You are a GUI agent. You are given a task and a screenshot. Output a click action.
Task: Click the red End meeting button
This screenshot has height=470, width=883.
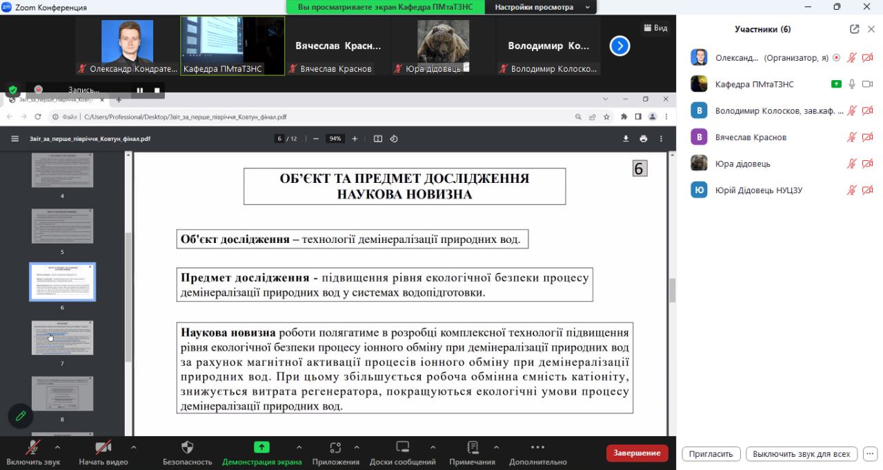point(637,453)
